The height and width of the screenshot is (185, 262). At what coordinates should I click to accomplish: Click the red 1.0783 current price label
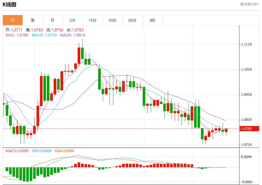249,128
